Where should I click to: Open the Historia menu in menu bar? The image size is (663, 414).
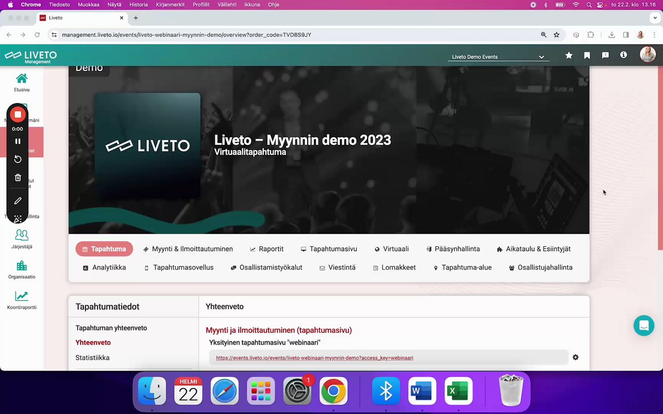coord(138,5)
